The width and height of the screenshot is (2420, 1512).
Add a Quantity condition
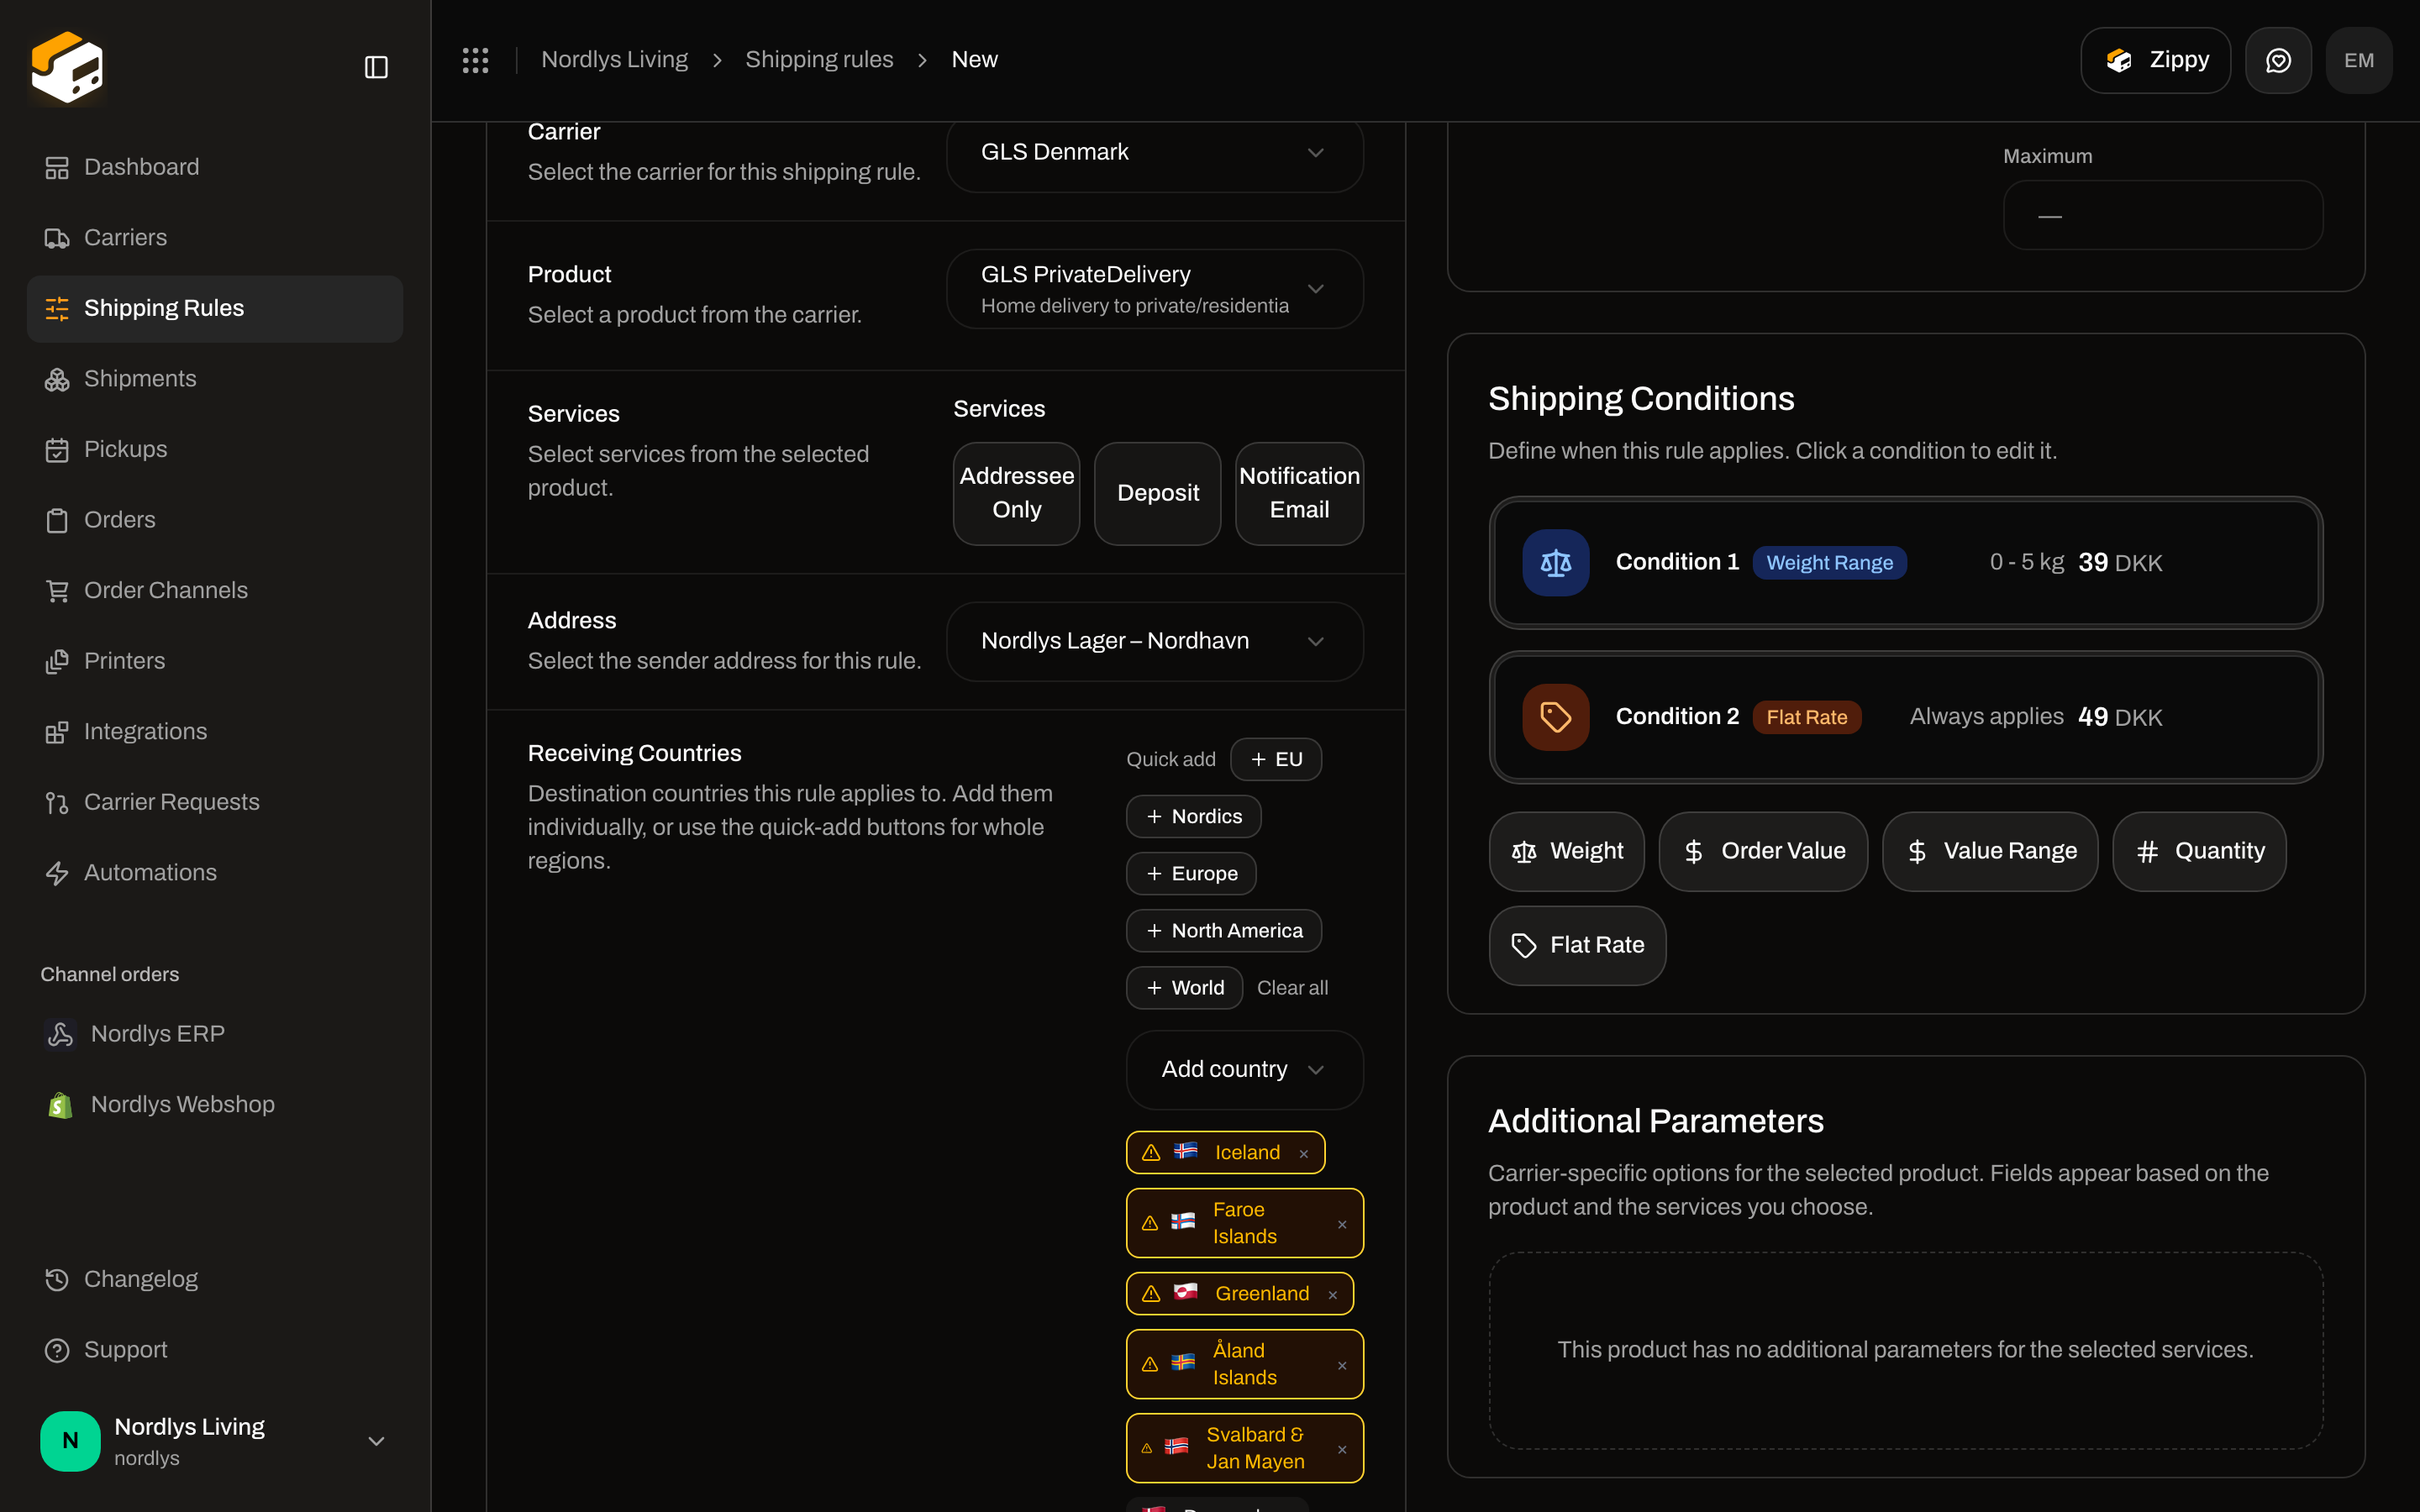[x=2199, y=852]
